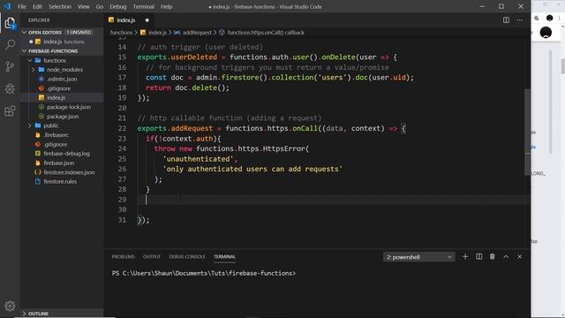Open the Source Control view

[10, 67]
